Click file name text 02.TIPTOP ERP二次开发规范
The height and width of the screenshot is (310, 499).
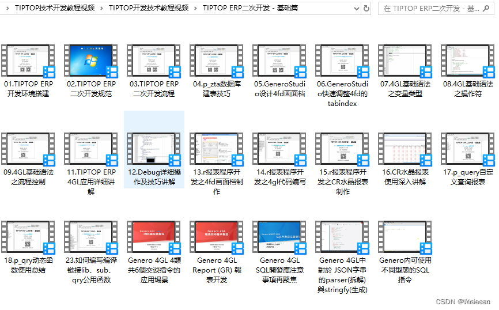91,89
